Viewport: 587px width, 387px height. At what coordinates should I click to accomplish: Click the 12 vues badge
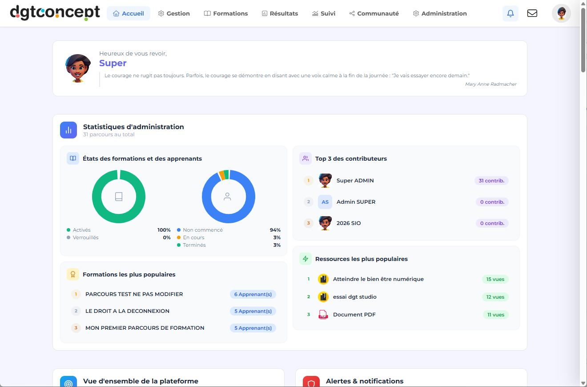495,297
